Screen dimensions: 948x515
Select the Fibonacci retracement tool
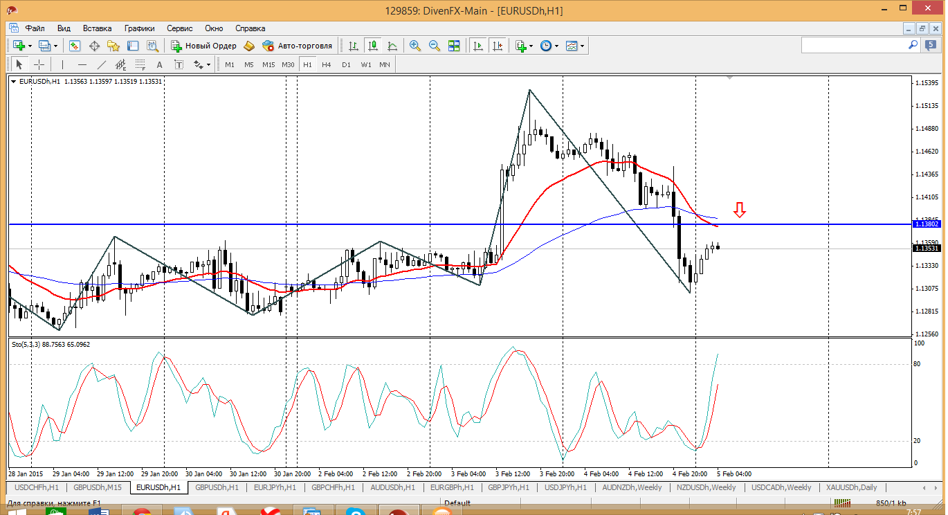point(140,64)
